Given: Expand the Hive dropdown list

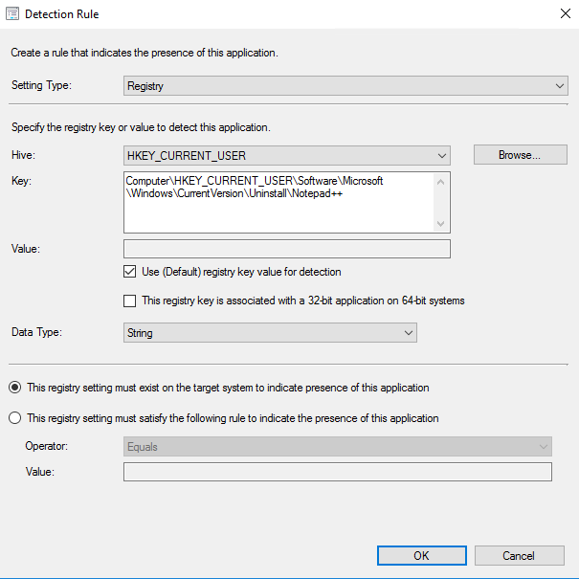Looking at the screenshot, I should pos(286,155).
